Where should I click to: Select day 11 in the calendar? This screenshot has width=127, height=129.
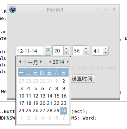[x=28, y=96]
